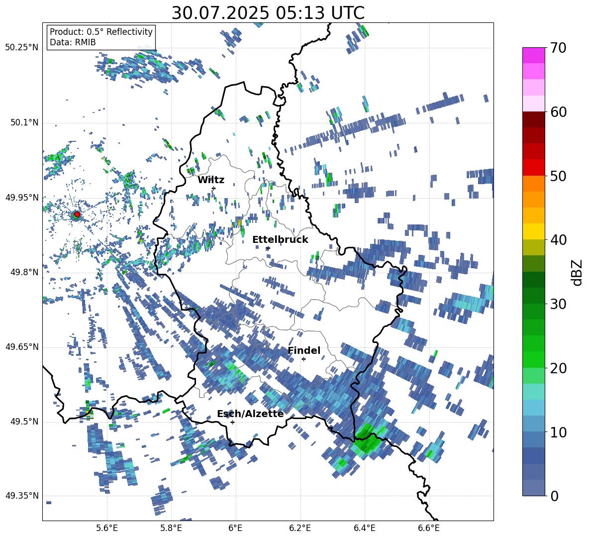
Task: Click the Data: RMIB text
Action: [73, 42]
